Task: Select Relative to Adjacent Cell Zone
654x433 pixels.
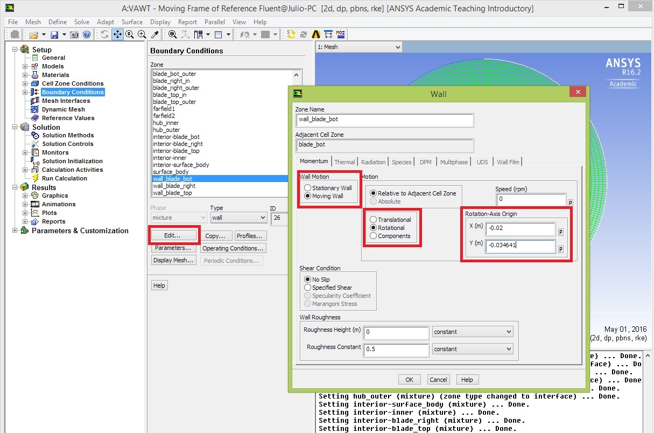Action: [373, 193]
